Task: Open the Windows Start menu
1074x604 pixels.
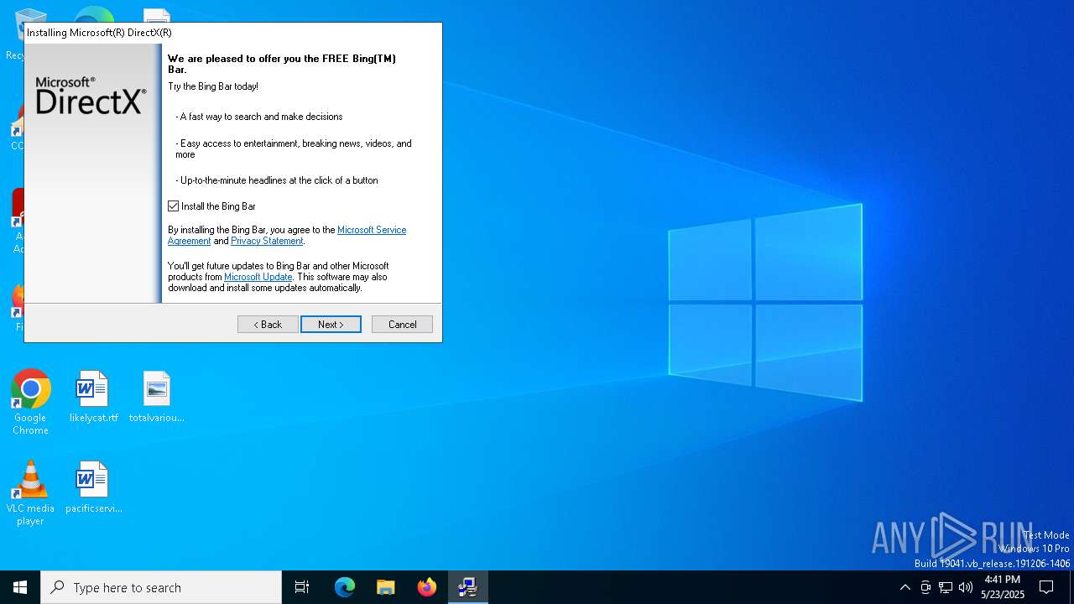Action: click(x=20, y=587)
